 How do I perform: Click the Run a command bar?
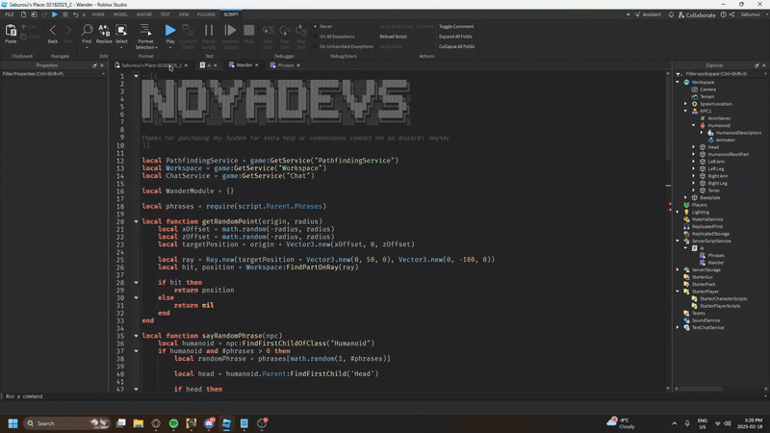tap(383, 396)
